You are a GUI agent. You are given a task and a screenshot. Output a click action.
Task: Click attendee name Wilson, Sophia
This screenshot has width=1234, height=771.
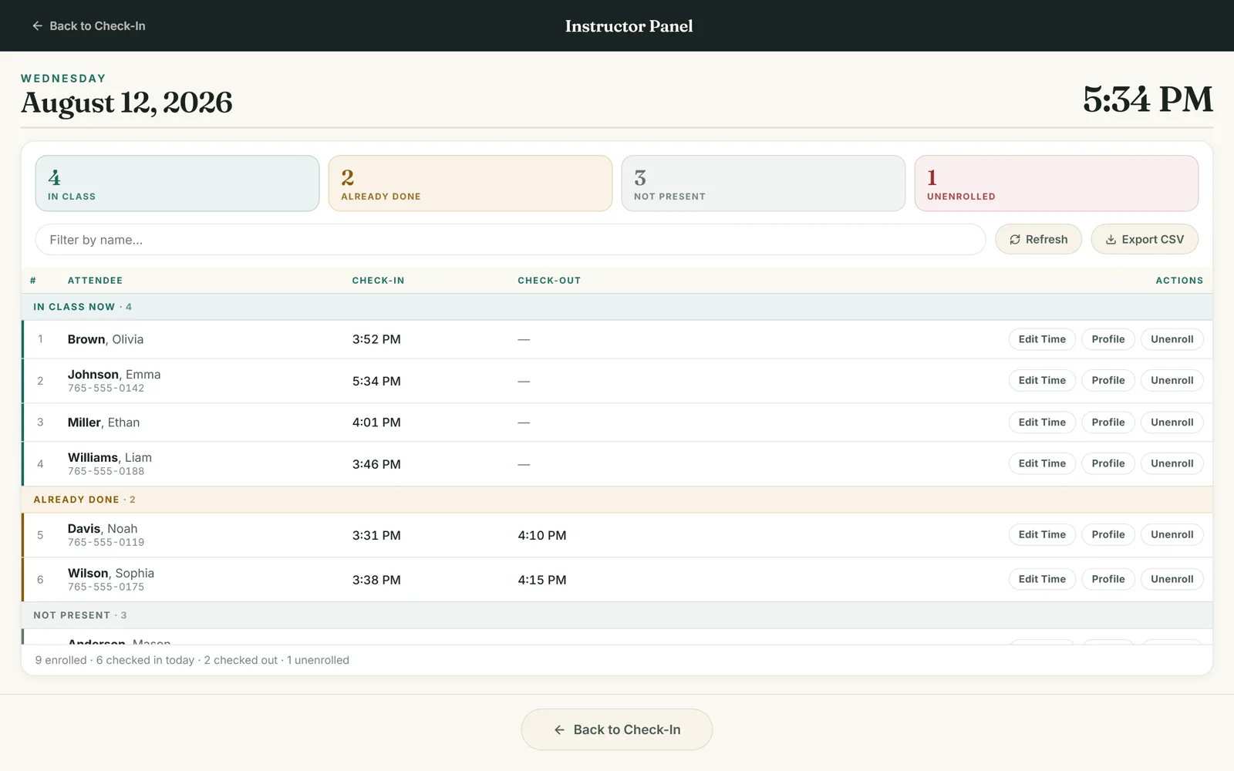[111, 574]
